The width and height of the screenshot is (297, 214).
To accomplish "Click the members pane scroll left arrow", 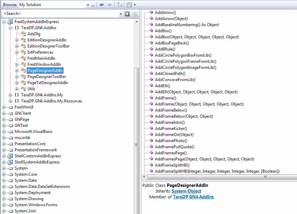I will (144, 177).
